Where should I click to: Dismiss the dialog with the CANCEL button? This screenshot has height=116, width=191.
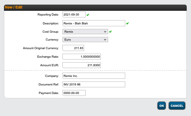(x=177, y=106)
